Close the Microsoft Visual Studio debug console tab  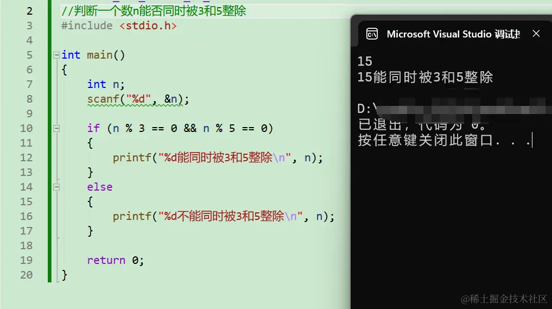pyautogui.click(x=536, y=34)
